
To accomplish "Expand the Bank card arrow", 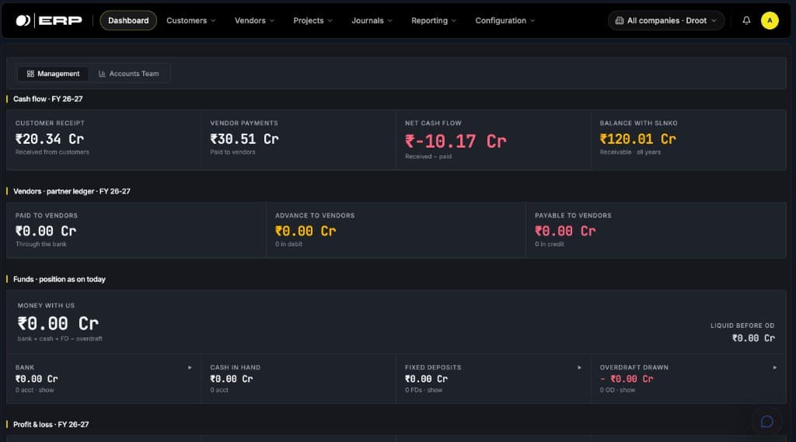I will pyautogui.click(x=190, y=367).
